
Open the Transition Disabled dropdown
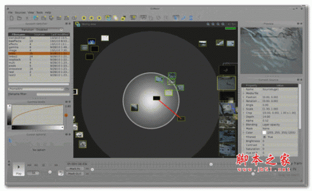36,30
